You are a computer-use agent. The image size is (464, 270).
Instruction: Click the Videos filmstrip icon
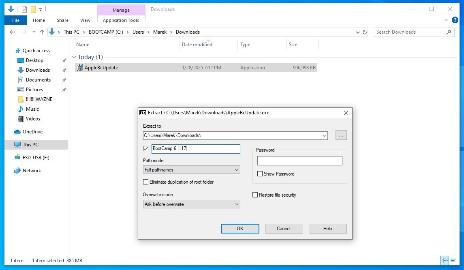point(20,119)
